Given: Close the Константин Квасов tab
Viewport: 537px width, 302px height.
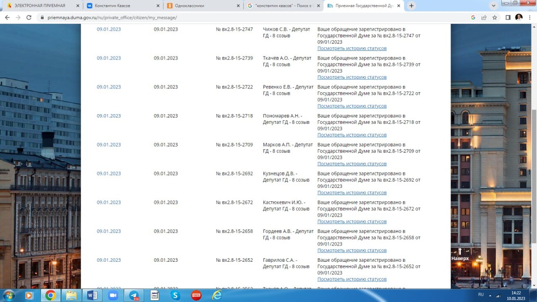Looking at the screenshot, I should tap(158, 6).
